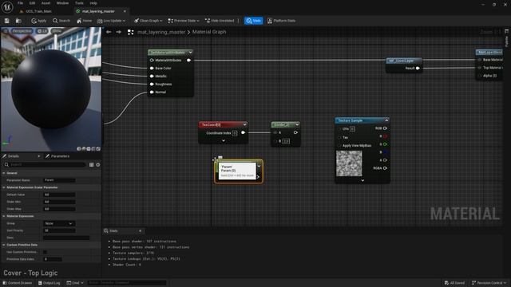Click the Unreal Engine logo icon

7,7
